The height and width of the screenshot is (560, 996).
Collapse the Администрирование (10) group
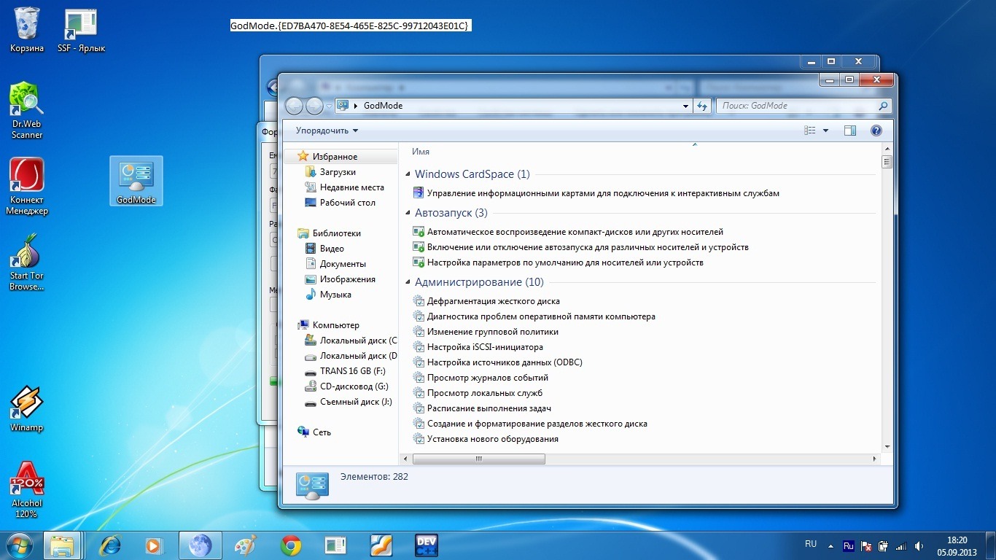(408, 283)
